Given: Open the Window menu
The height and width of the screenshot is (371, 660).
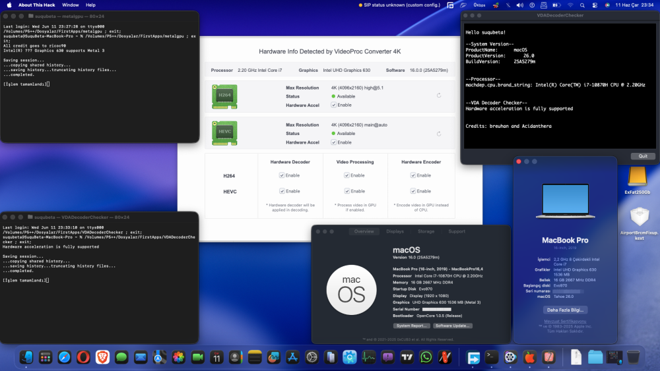Looking at the screenshot, I should 71,5.
